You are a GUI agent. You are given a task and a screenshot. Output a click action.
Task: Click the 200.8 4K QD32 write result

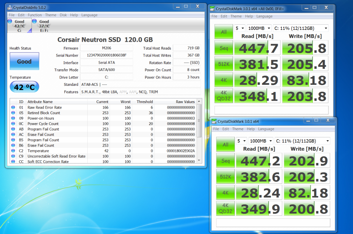pyautogui.click(x=307, y=208)
